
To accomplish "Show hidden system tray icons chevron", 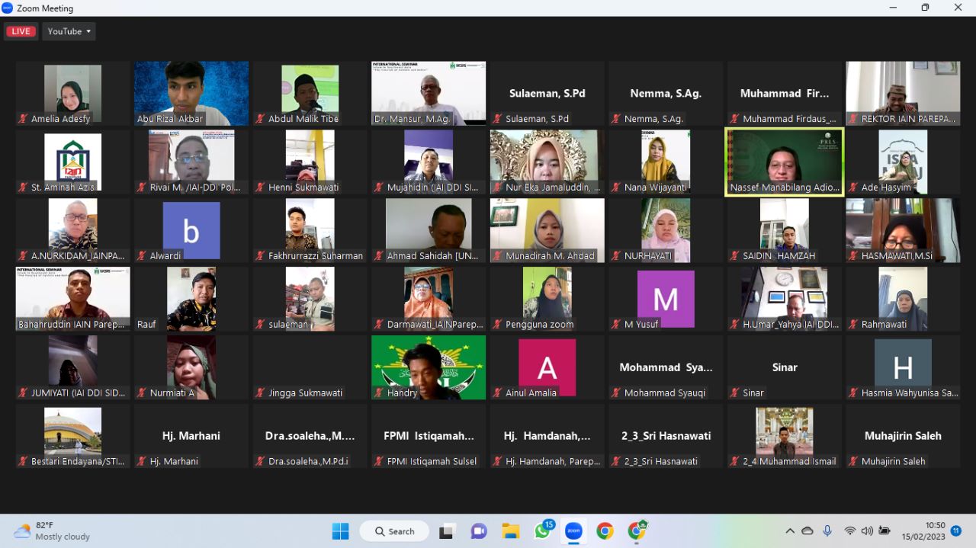I will click(790, 531).
